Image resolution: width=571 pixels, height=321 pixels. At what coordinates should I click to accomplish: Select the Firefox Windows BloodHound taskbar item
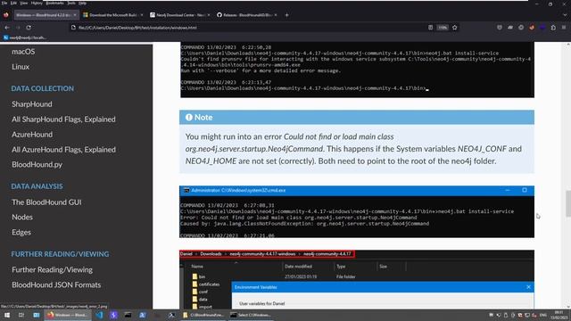coord(67,315)
